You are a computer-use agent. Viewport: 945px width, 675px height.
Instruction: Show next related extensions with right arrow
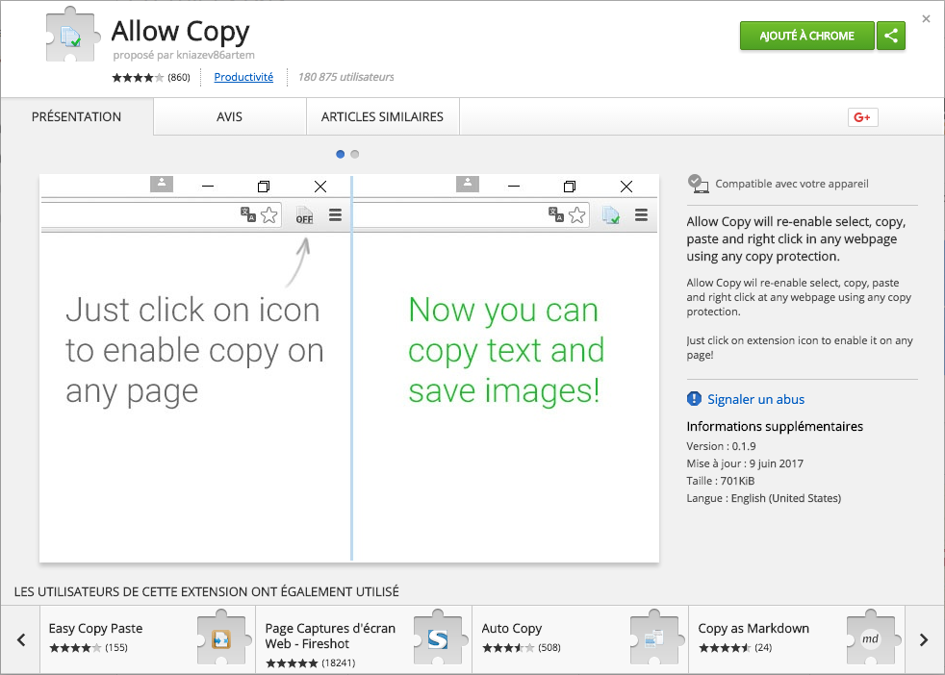[923, 639]
